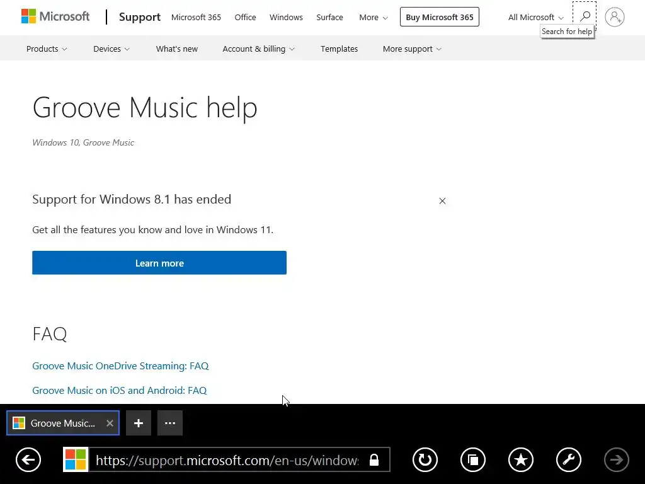Click the Microsoft logo in the header
The image size is (645, 484).
[55, 17]
